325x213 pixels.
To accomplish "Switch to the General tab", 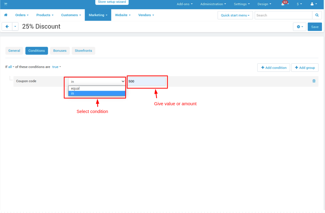I will click(x=14, y=51).
